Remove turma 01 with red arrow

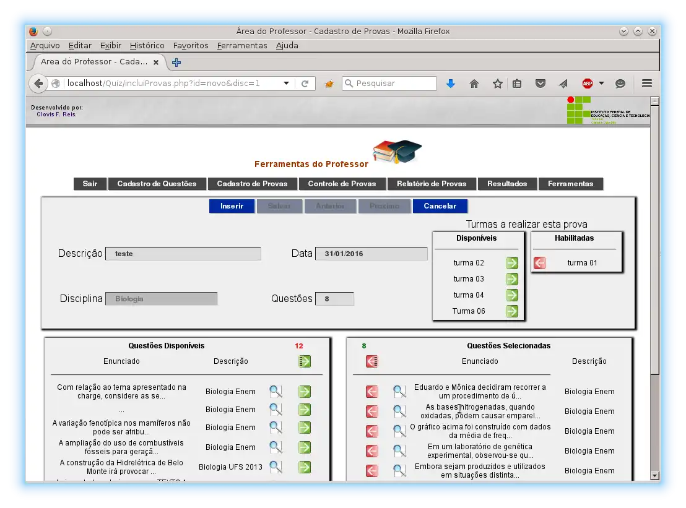coord(540,263)
